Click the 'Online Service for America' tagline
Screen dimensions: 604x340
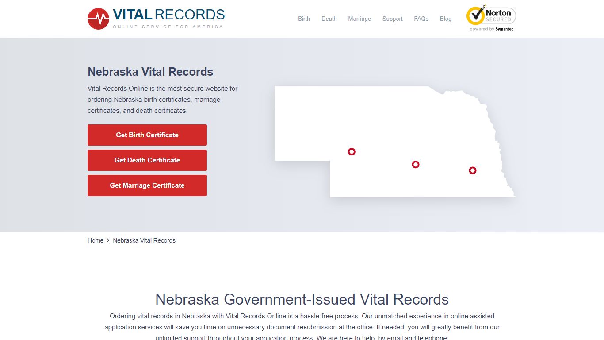click(168, 27)
